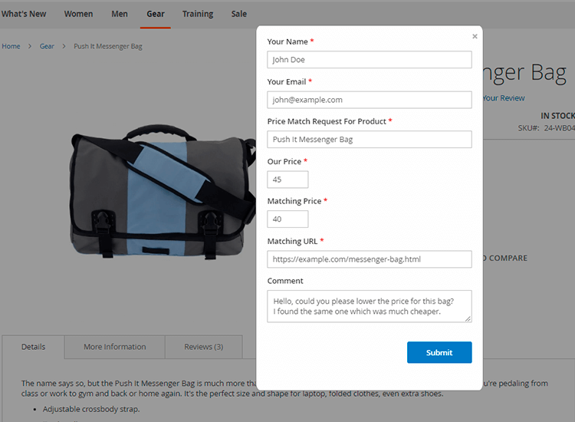Click the Your Email field
This screenshot has height=422, width=575.
369,100
